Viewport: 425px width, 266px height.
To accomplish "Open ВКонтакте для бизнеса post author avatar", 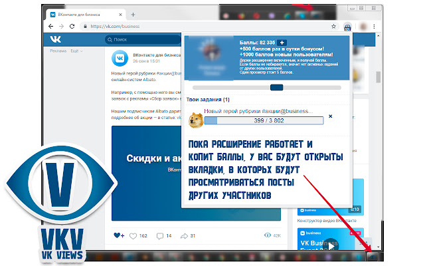I will (x=120, y=58).
